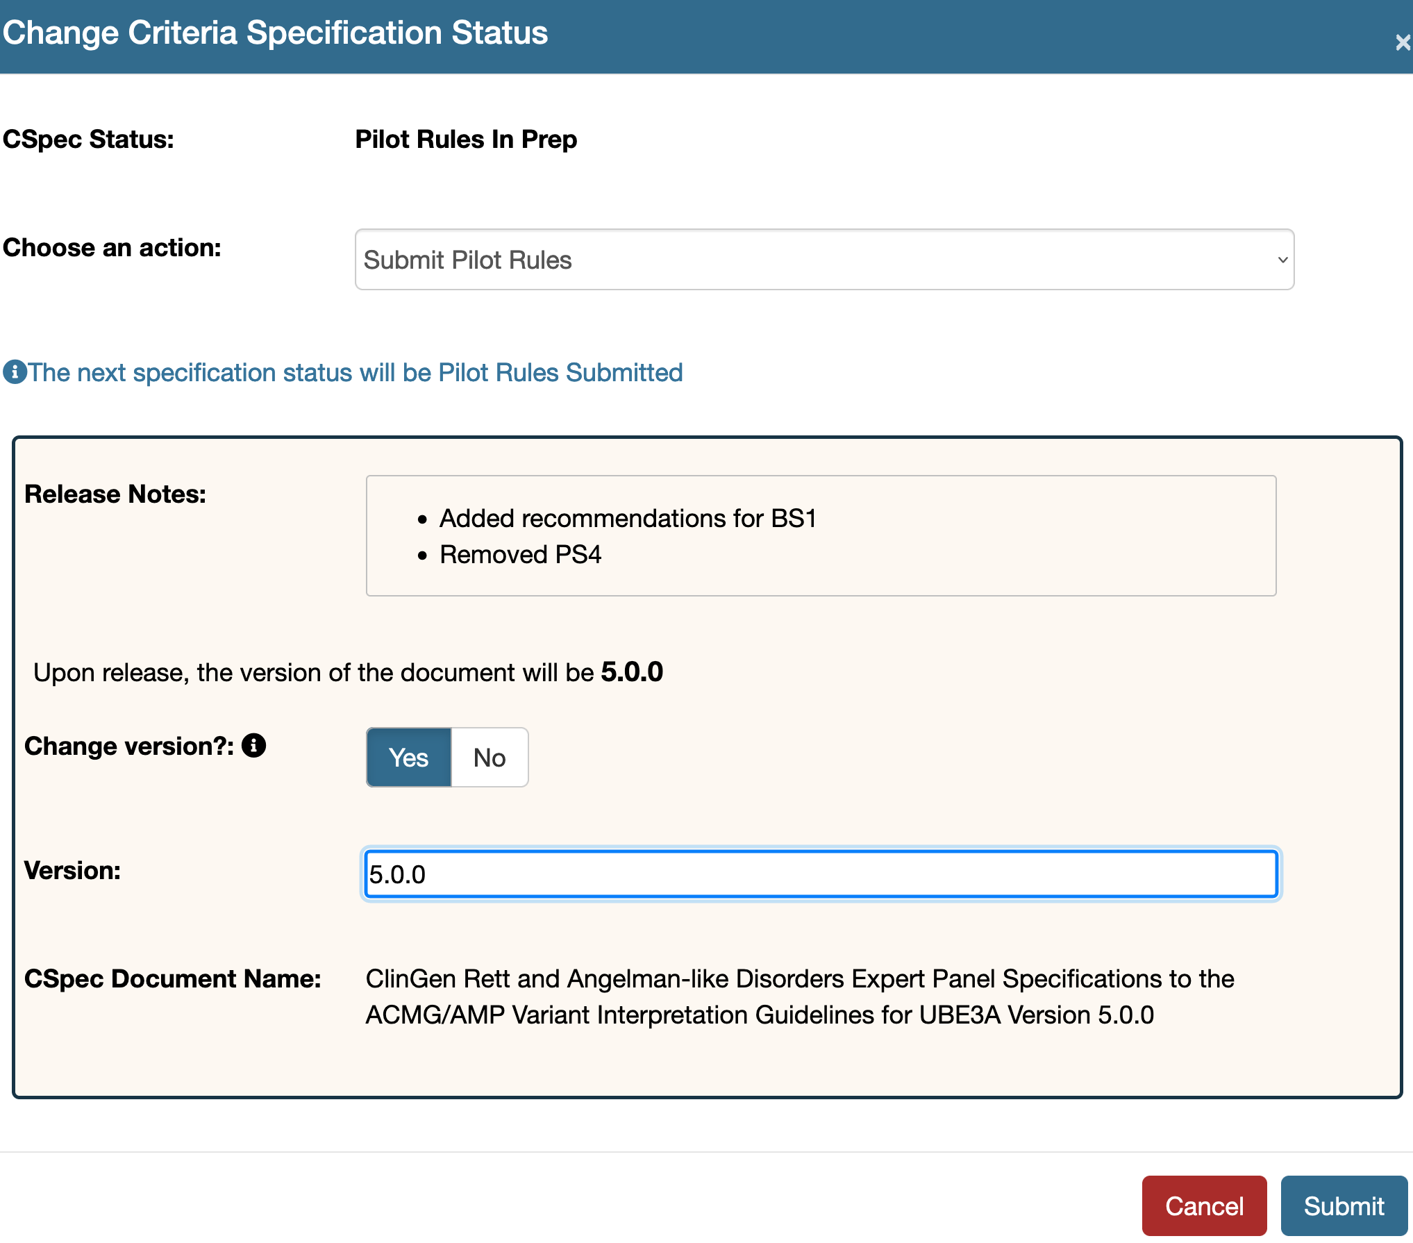Click info icon beside next status message
The image size is (1413, 1243).
point(15,372)
